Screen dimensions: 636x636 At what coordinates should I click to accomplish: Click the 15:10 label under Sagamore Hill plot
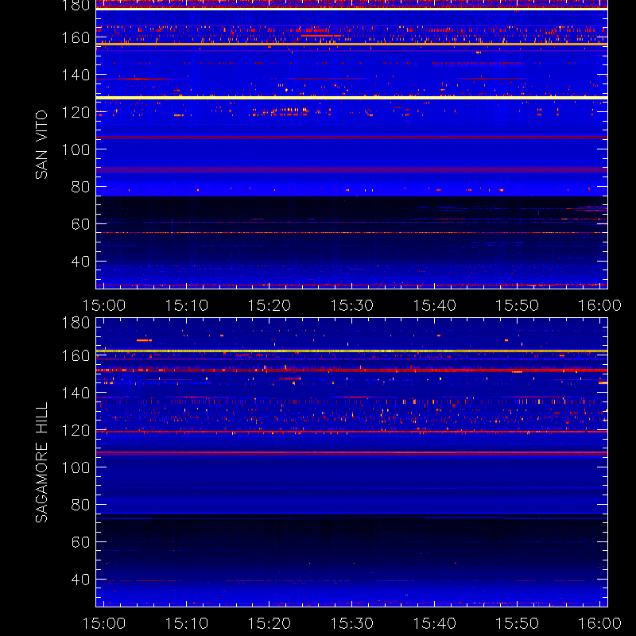click(187, 623)
